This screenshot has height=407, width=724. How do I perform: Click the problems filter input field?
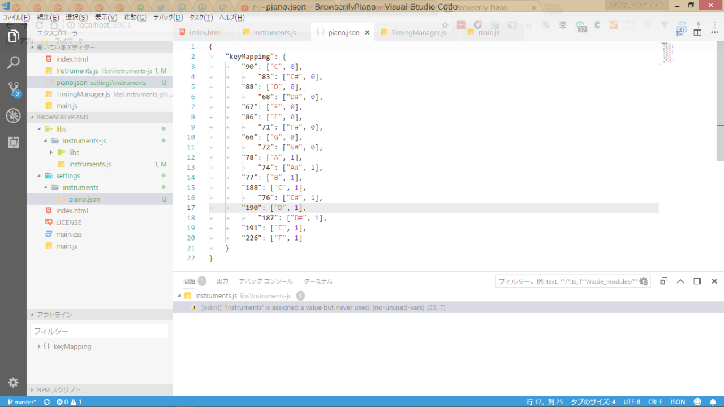(x=566, y=281)
